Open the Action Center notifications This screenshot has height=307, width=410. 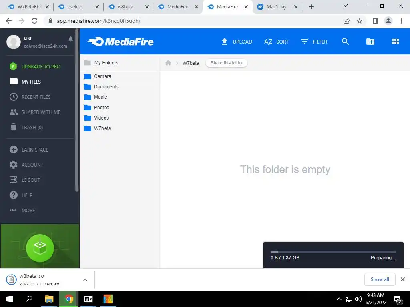[398, 299]
